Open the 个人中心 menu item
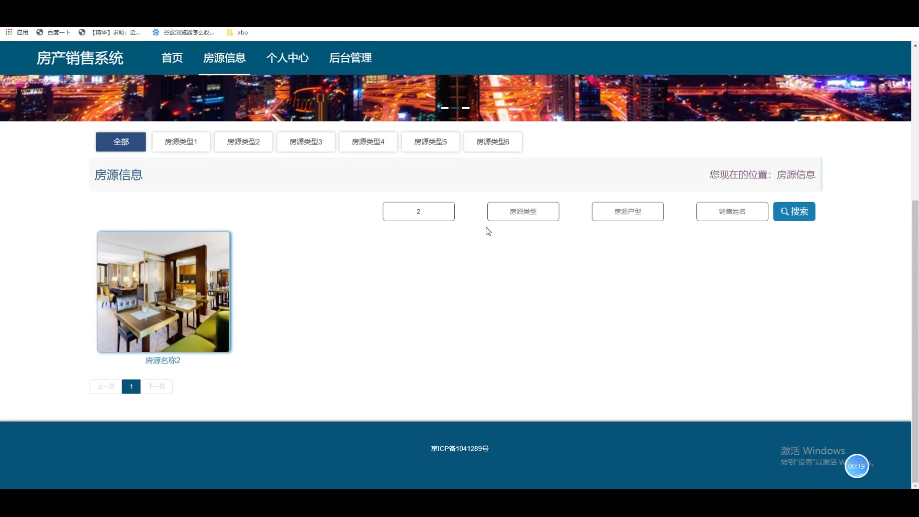This screenshot has height=517, width=919. 287,58
